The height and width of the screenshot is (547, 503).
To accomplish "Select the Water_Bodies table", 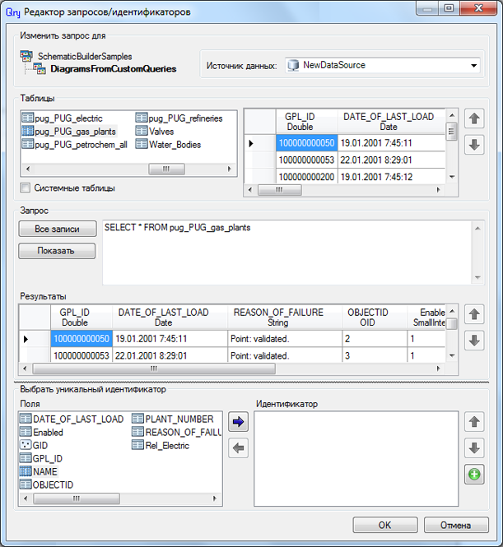I will (x=174, y=145).
